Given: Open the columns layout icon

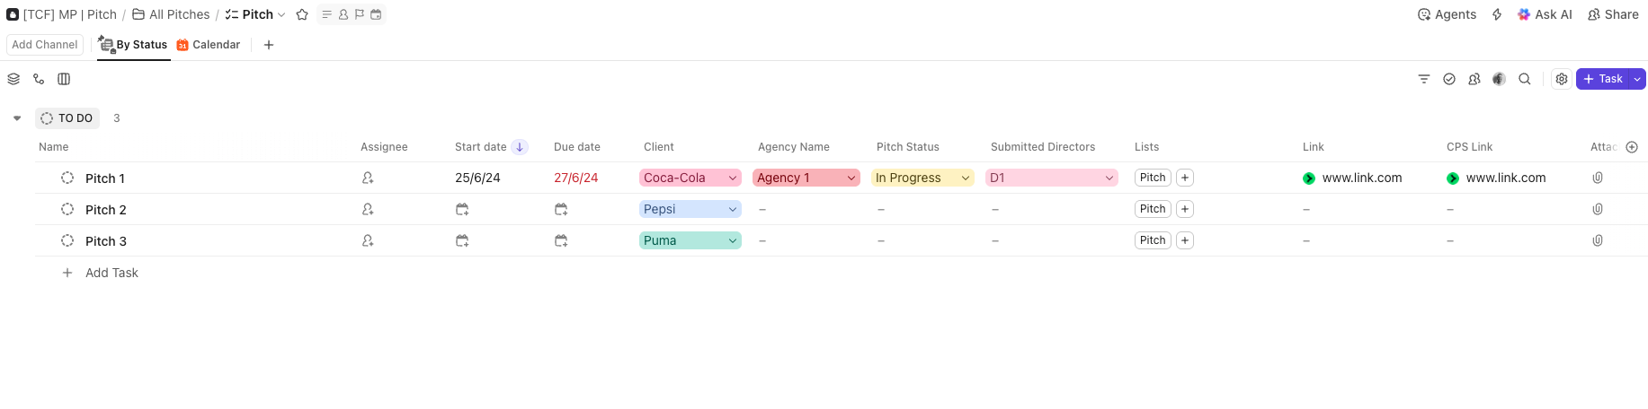Looking at the screenshot, I should [64, 79].
